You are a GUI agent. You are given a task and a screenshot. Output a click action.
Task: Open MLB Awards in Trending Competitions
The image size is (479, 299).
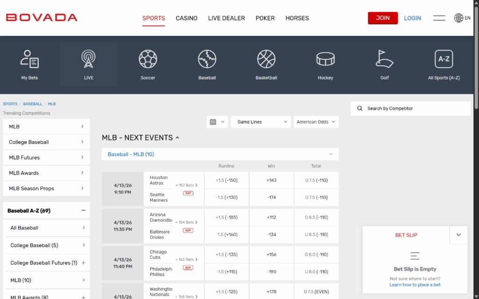pyautogui.click(x=46, y=173)
